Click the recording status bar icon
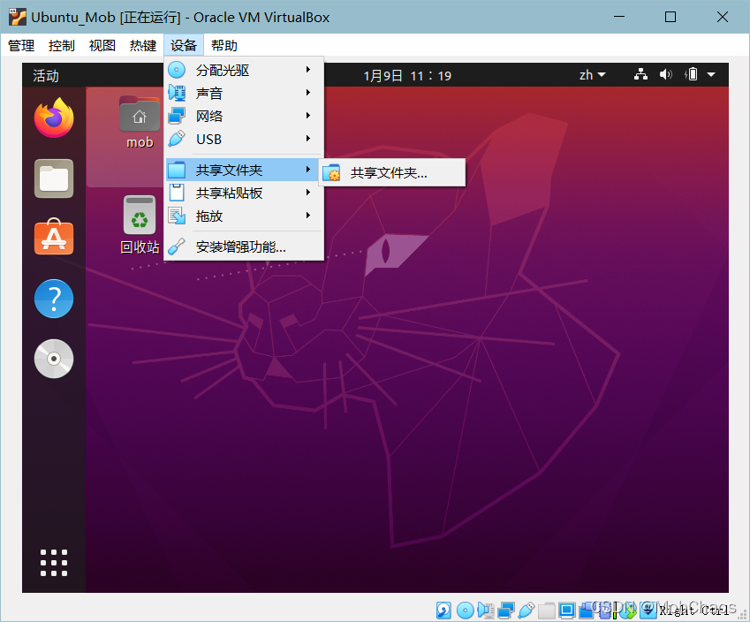 pyautogui.click(x=586, y=610)
